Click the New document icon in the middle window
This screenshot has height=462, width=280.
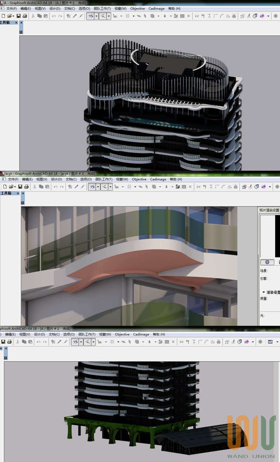pyautogui.click(x=5, y=187)
